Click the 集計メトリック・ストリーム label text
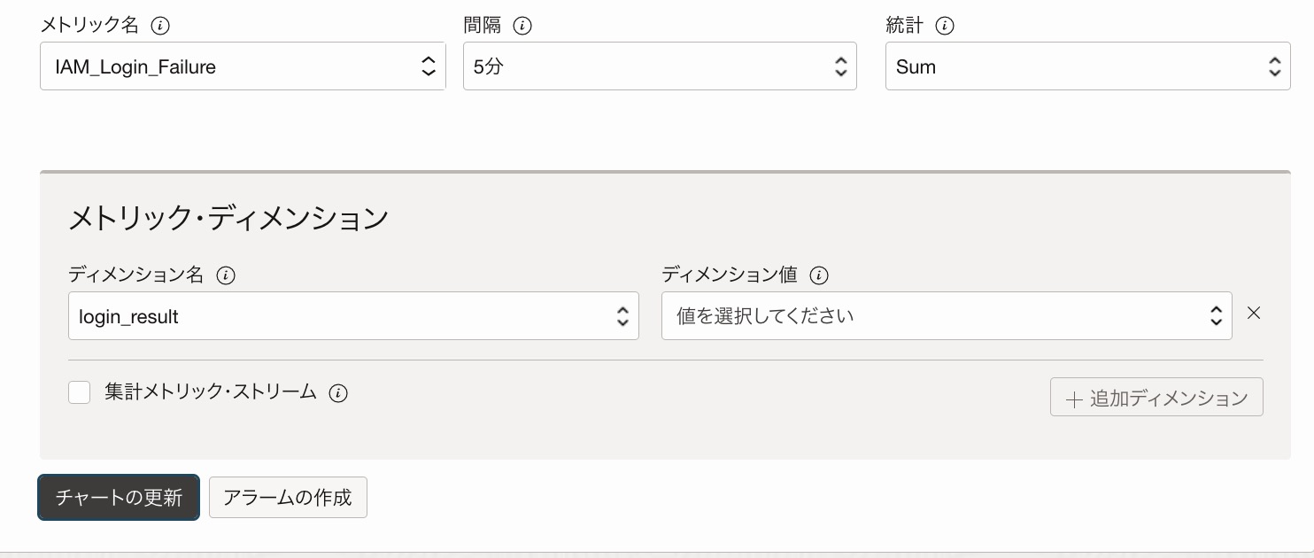 [x=211, y=391]
